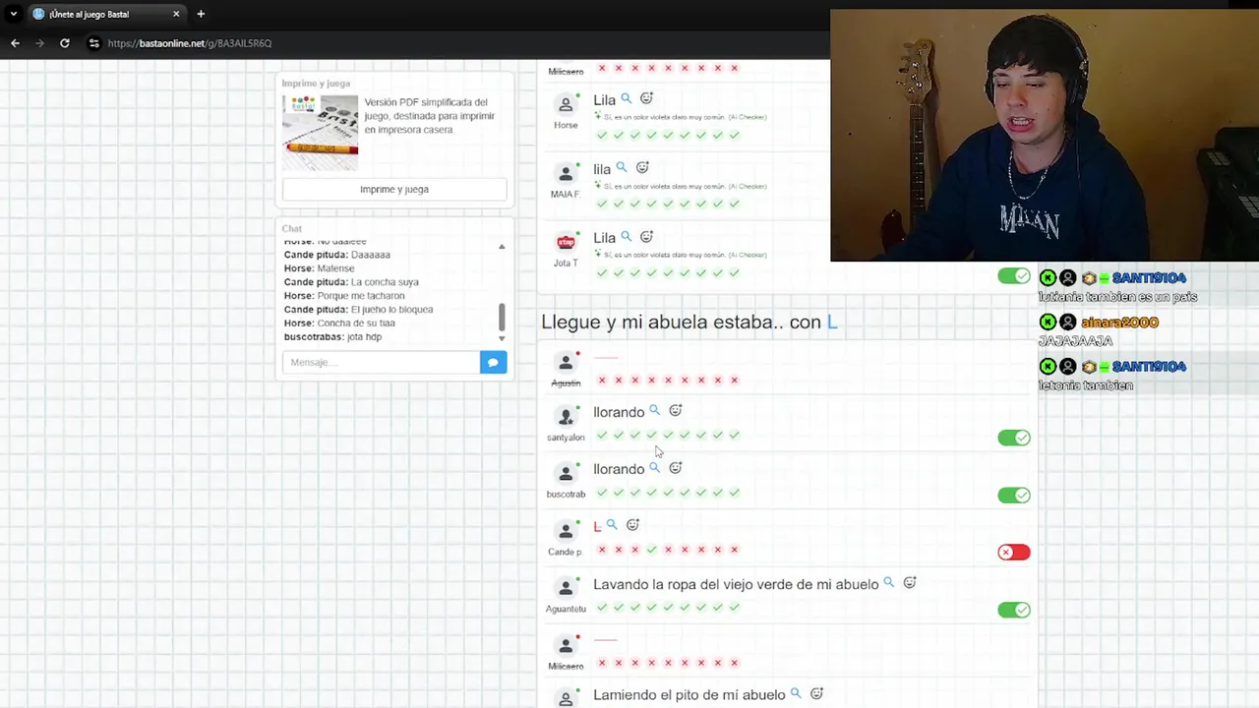The height and width of the screenshot is (708, 1259).
Task: Search the Lavando la ropa answer
Action: [x=888, y=583]
